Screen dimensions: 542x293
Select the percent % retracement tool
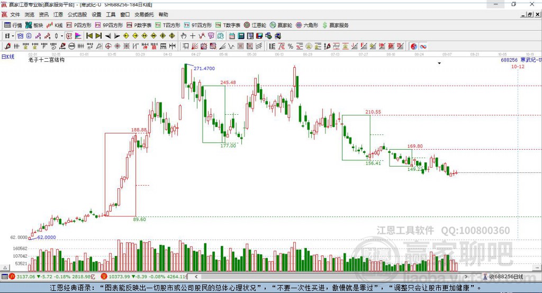[x=291, y=46]
